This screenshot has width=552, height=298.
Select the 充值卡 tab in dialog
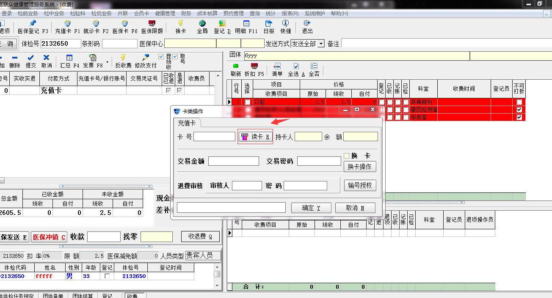[x=187, y=123]
